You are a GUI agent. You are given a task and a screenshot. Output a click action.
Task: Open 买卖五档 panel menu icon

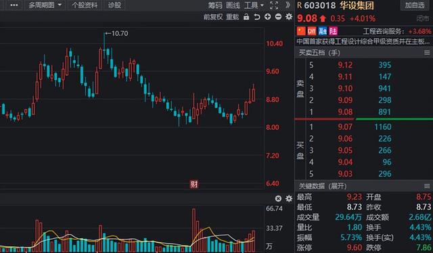pyautogui.click(x=427, y=53)
